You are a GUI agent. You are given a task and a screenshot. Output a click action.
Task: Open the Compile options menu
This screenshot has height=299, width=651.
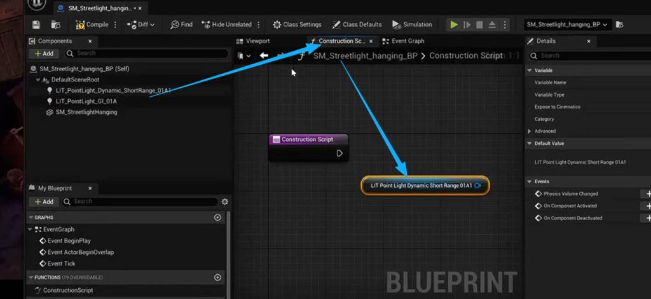pos(115,25)
